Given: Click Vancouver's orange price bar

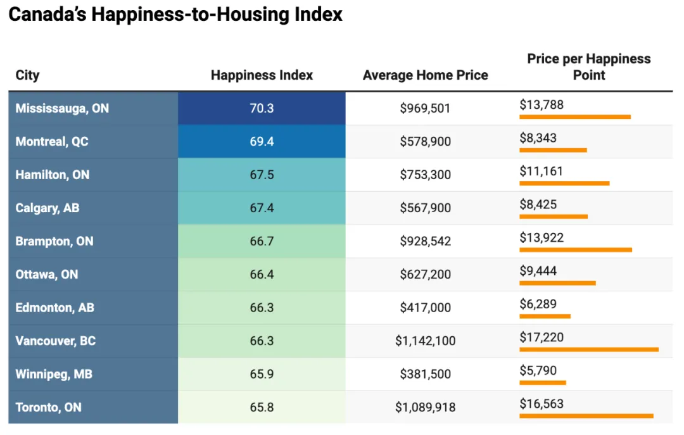Looking at the screenshot, I should pyautogui.click(x=588, y=349).
